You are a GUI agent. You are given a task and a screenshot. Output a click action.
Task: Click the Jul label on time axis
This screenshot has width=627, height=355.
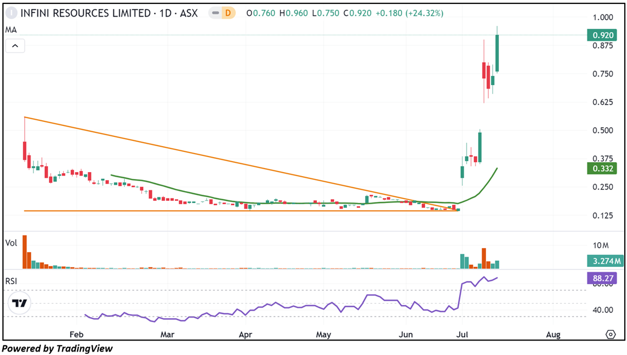462,334
